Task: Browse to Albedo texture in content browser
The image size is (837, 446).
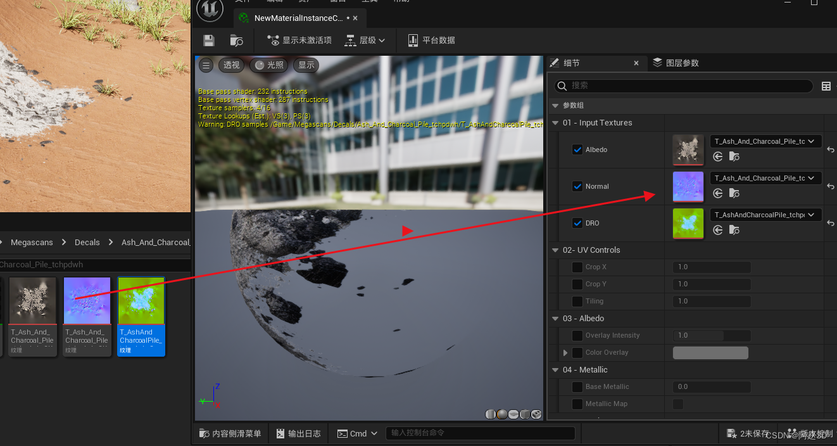Action: (x=734, y=156)
